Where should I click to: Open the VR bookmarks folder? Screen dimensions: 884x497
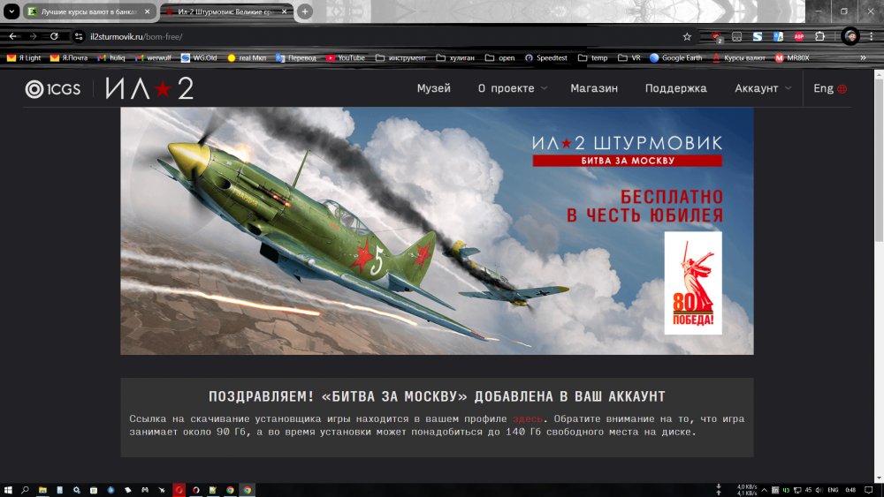629,57
